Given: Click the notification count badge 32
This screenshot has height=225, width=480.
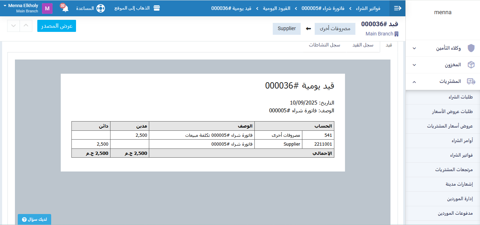Looking at the screenshot, I should click(63, 6).
